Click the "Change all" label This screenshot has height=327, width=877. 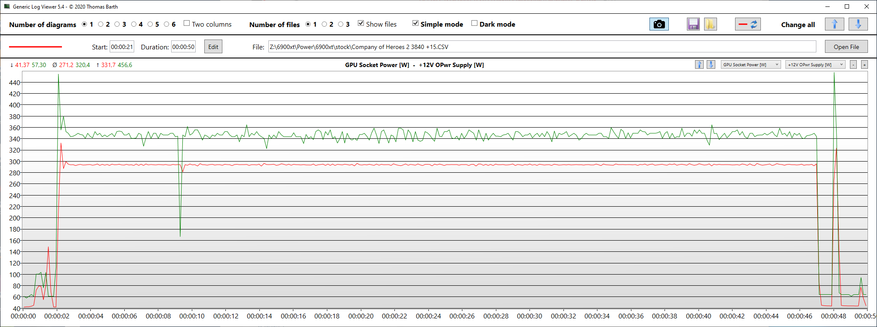(798, 24)
